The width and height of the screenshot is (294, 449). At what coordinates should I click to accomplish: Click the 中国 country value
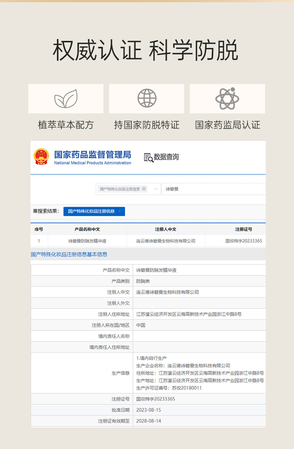coord(141,325)
